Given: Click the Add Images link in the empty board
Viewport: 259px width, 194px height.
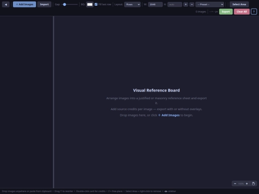Looking at the screenshot, I should click(x=169, y=115).
